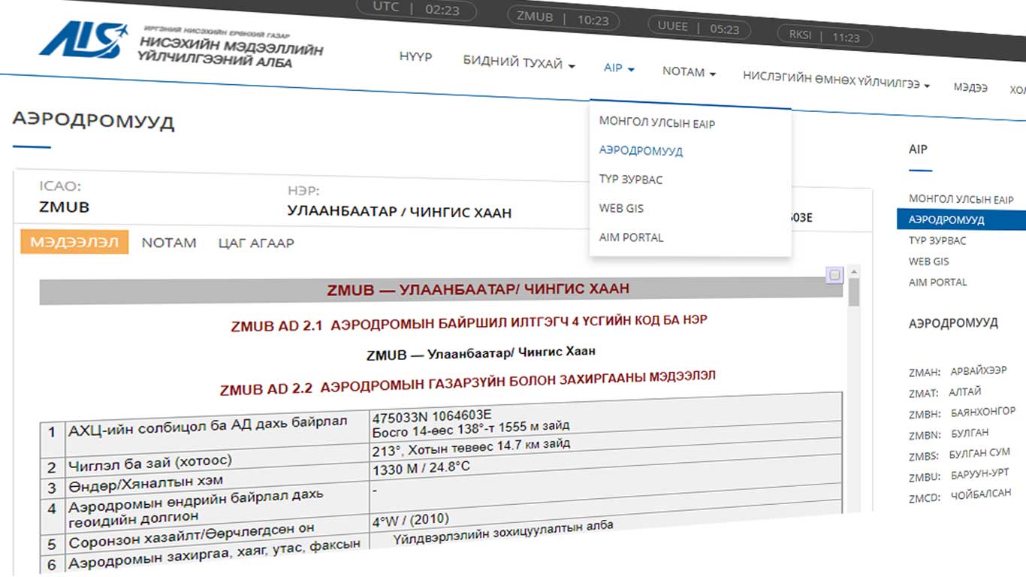Click the ZMUB AD 2.1 section heading
The width and height of the screenshot is (1026, 577).
(469, 324)
